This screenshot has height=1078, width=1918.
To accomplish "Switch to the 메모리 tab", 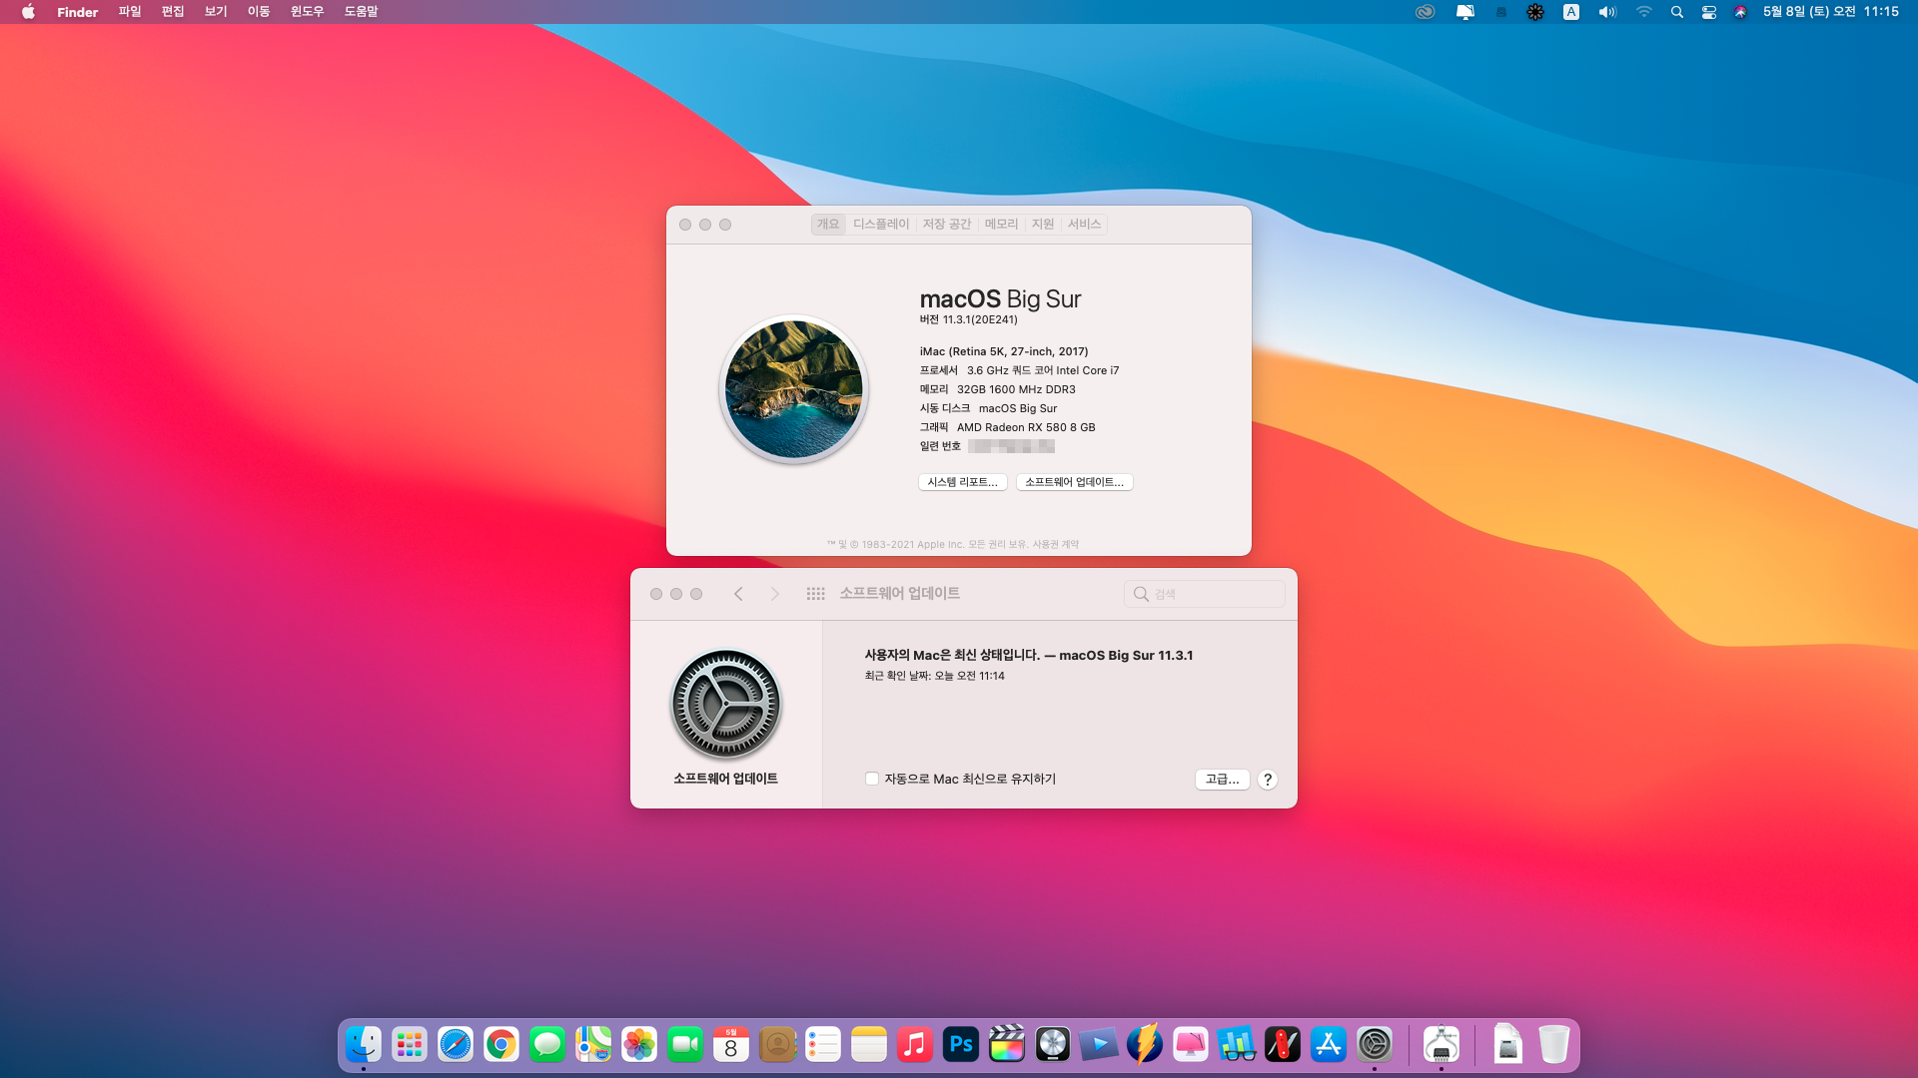I will 1001,225.
